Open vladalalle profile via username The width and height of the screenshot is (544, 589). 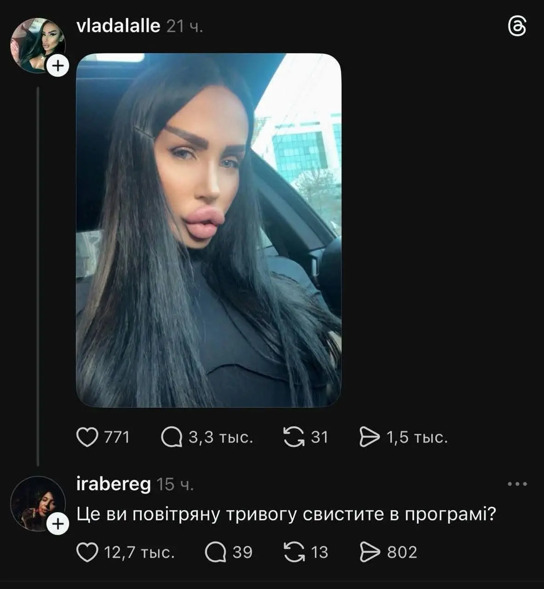pyautogui.click(x=118, y=26)
